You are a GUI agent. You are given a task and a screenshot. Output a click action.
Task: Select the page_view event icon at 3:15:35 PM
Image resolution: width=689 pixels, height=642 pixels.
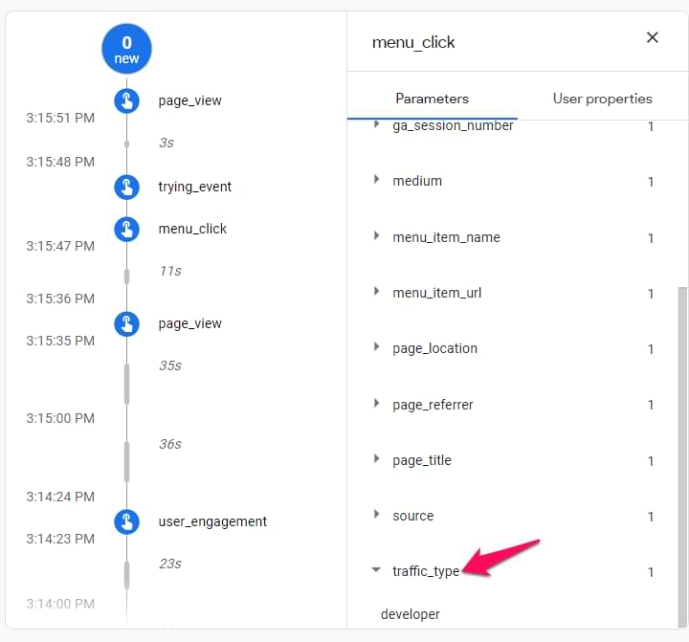126,323
